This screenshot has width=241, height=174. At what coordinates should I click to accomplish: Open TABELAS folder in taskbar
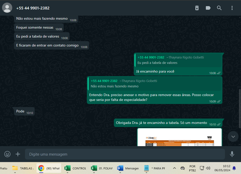23,168
